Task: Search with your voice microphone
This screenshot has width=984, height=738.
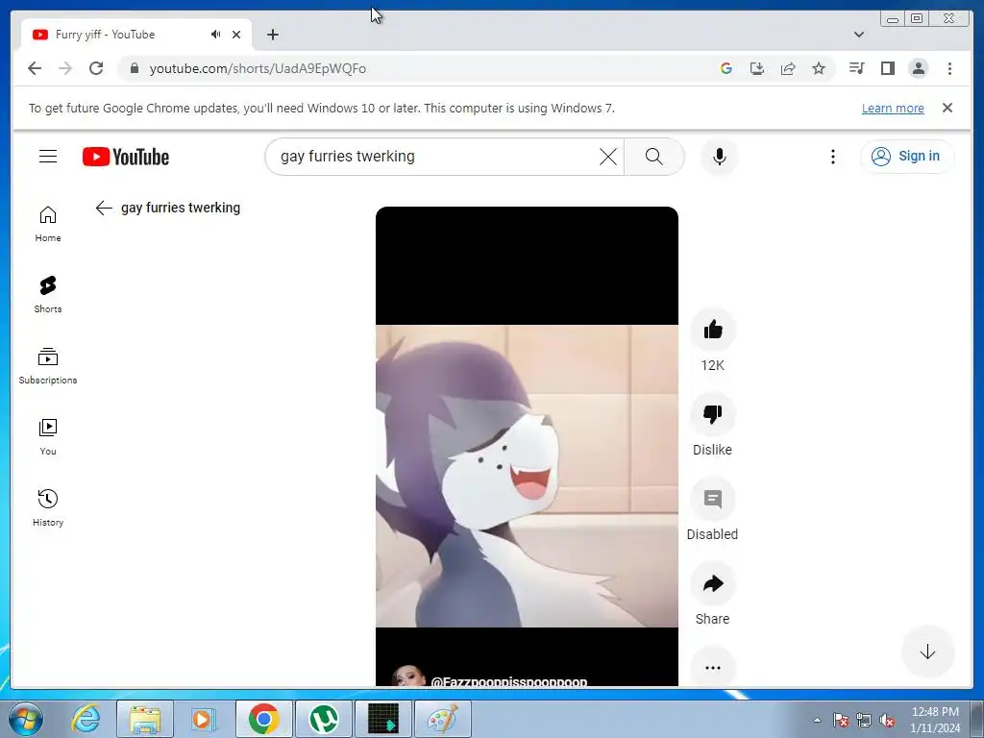Action: [719, 157]
